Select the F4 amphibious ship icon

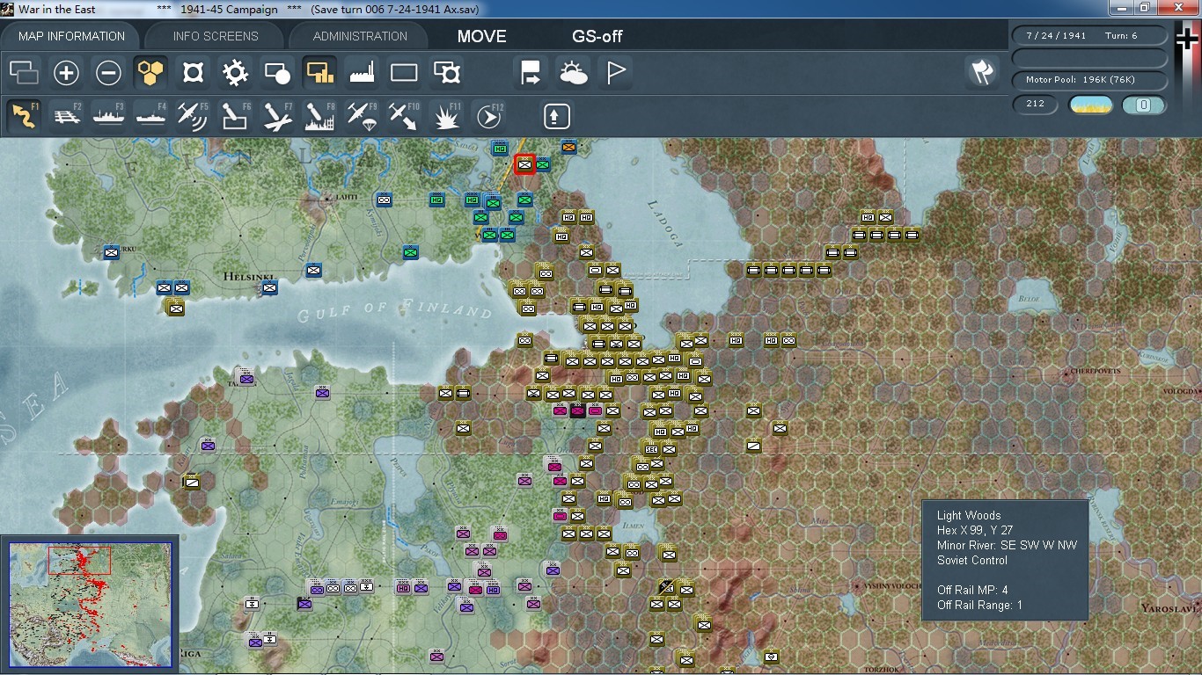(x=150, y=116)
